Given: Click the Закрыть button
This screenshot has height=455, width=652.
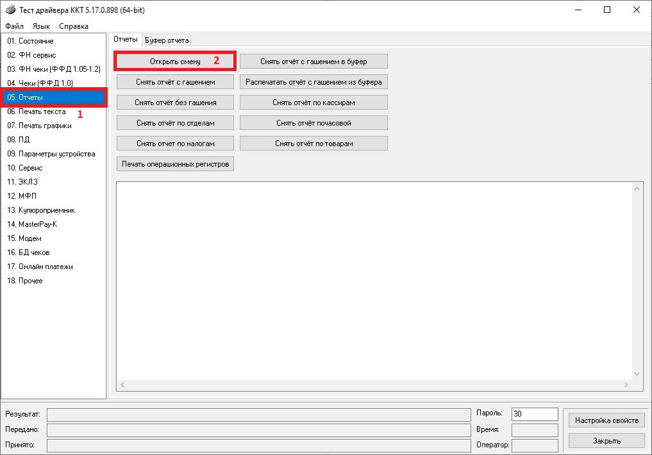Looking at the screenshot, I should coord(606,441).
